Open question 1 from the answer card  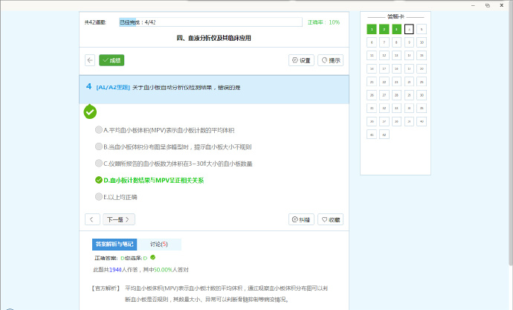tap(372, 29)
